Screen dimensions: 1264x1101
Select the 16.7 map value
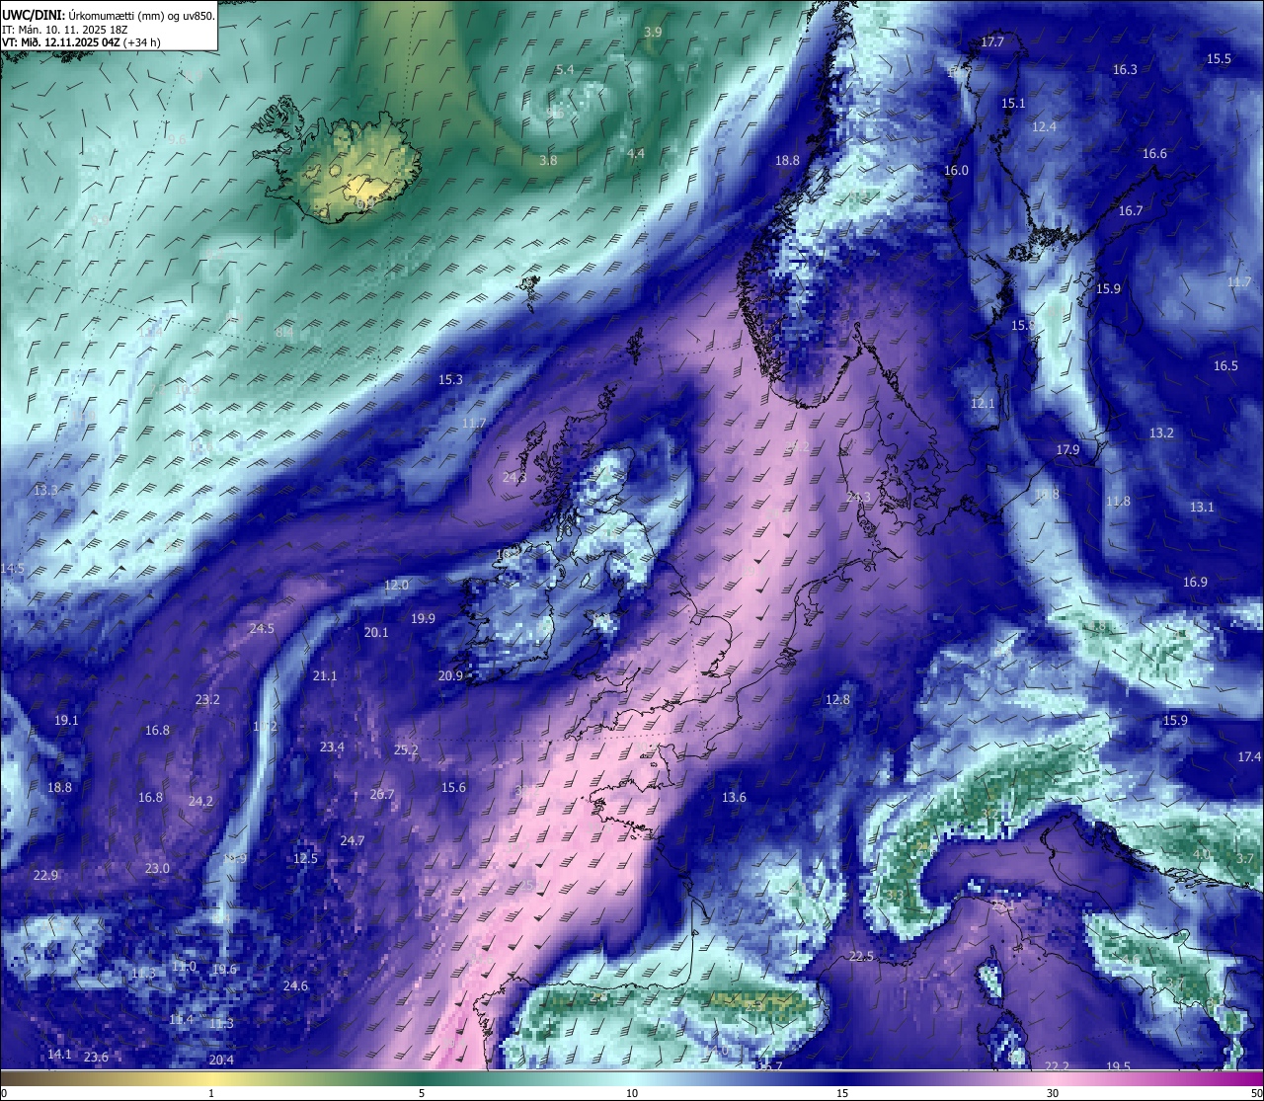[x=1131, y=210]
